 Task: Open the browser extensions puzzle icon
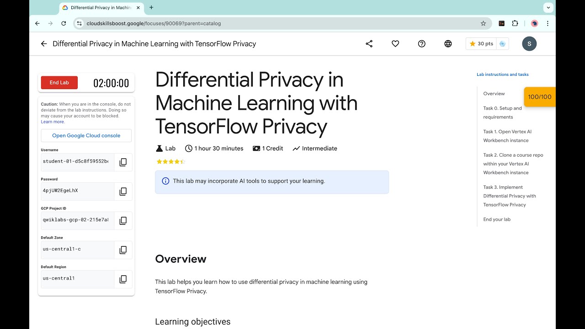point(515,23)
